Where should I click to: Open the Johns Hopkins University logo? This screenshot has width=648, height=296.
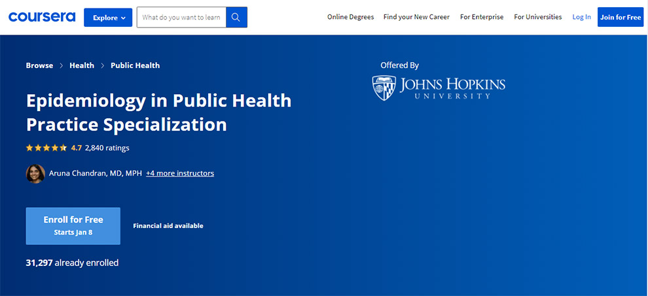439,88
